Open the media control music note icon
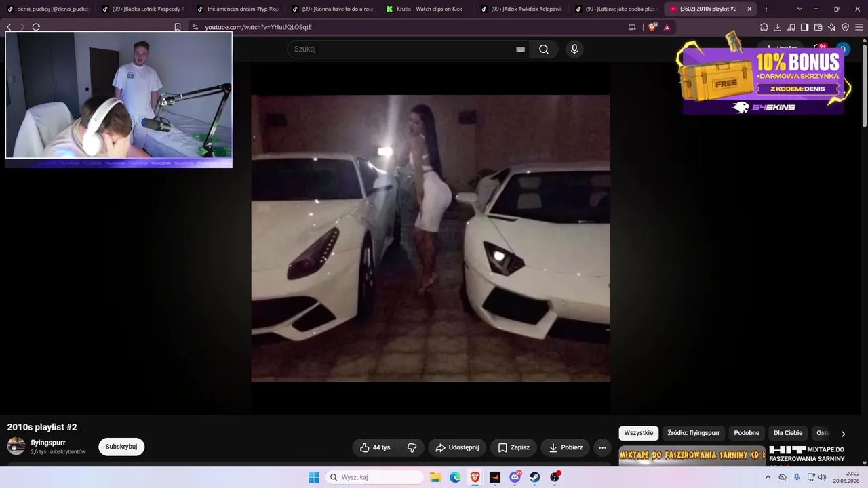Screen dimensions: 868x488 (x=791, y=27)
